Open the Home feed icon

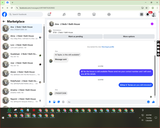click(x=49, y=14)
